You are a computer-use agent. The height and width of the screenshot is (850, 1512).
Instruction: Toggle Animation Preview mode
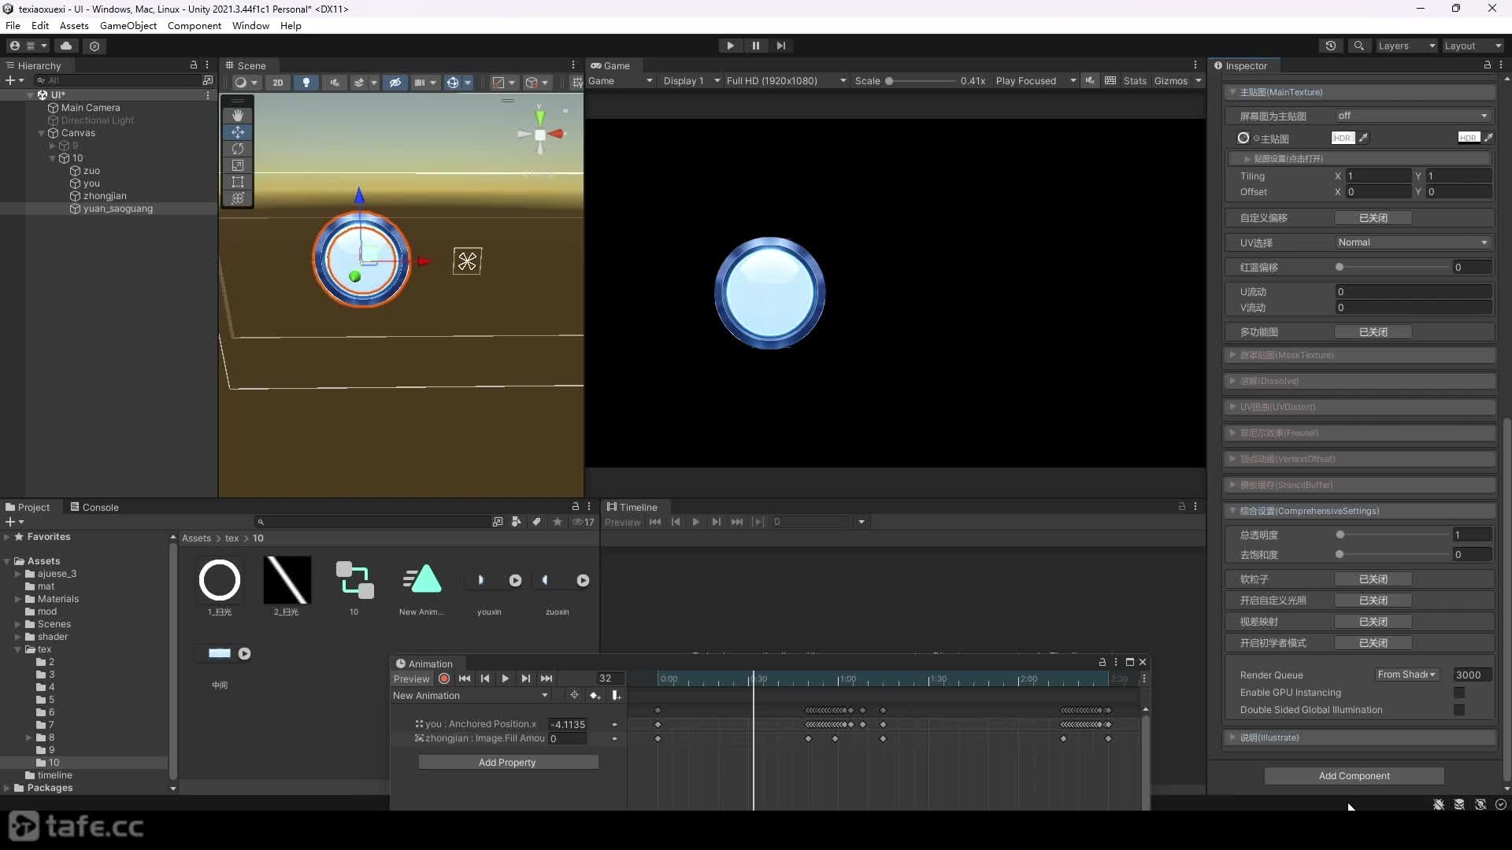(x=412, y=678)
